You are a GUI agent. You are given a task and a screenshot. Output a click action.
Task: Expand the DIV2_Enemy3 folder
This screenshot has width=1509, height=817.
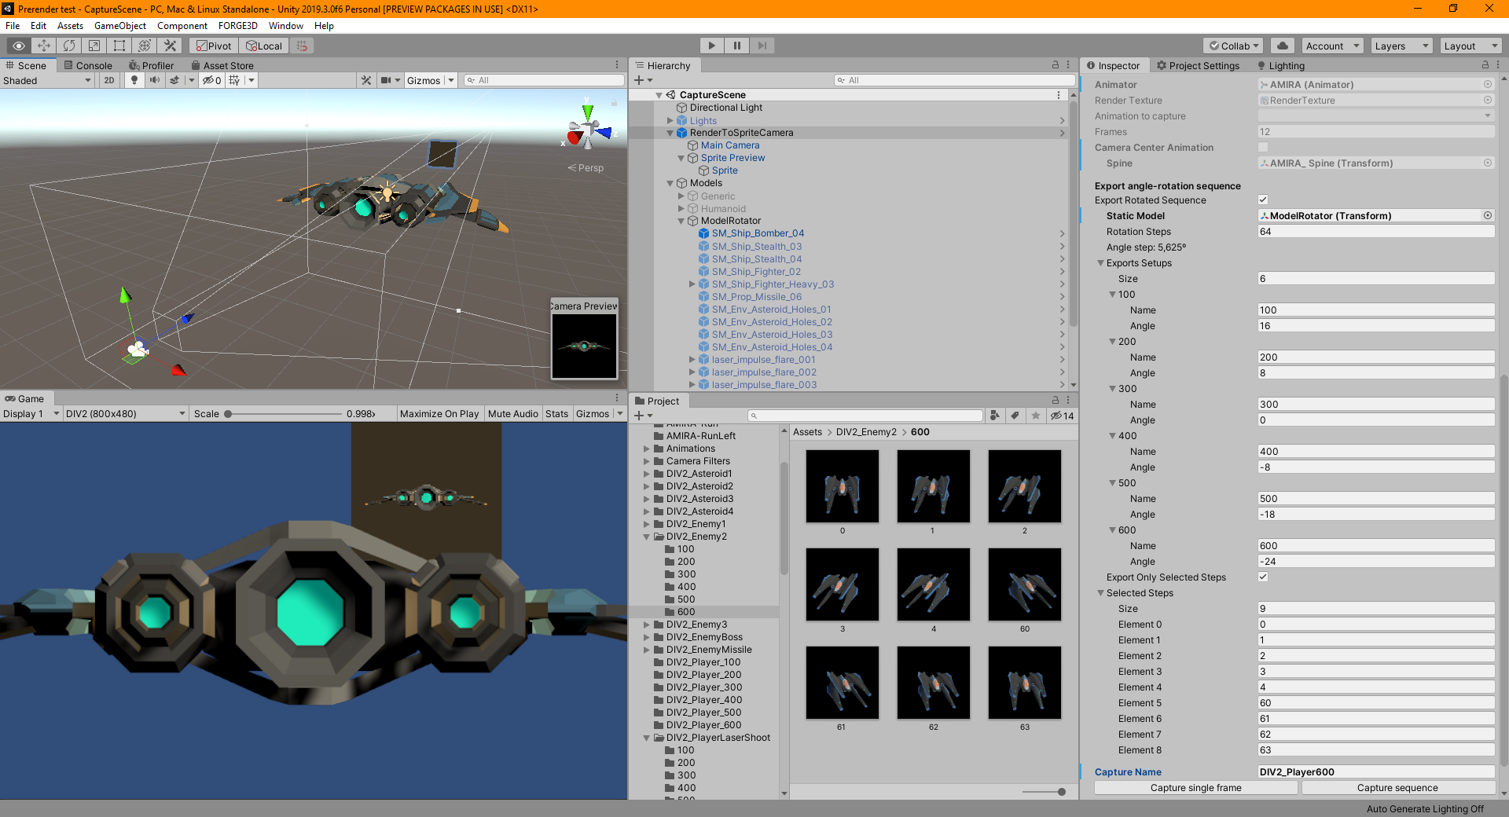point(647,625)
